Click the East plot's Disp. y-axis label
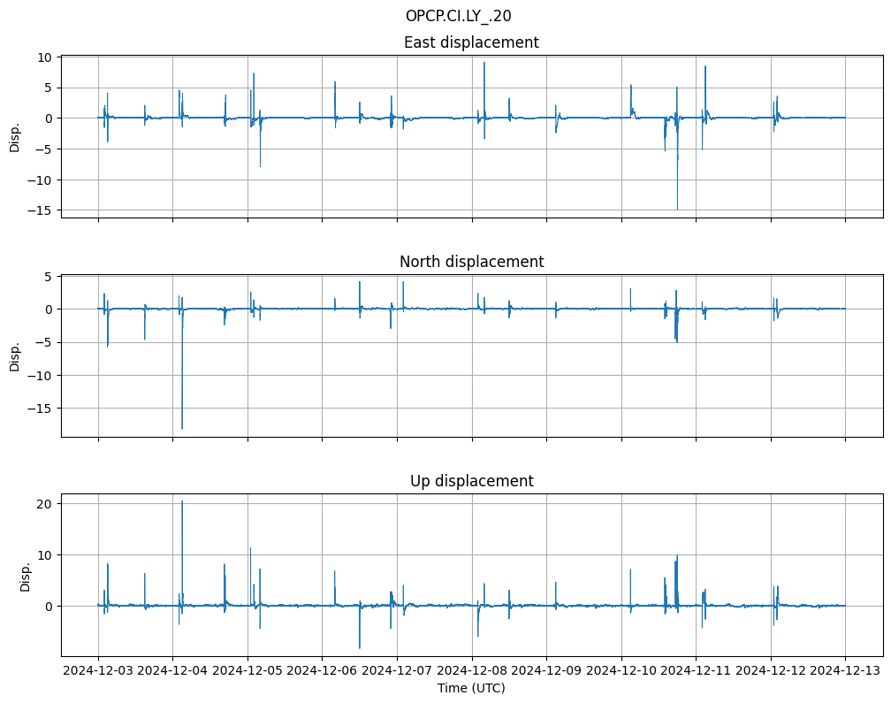The width and height of the screenshot is (891, 703). click(x=14, y=137)
